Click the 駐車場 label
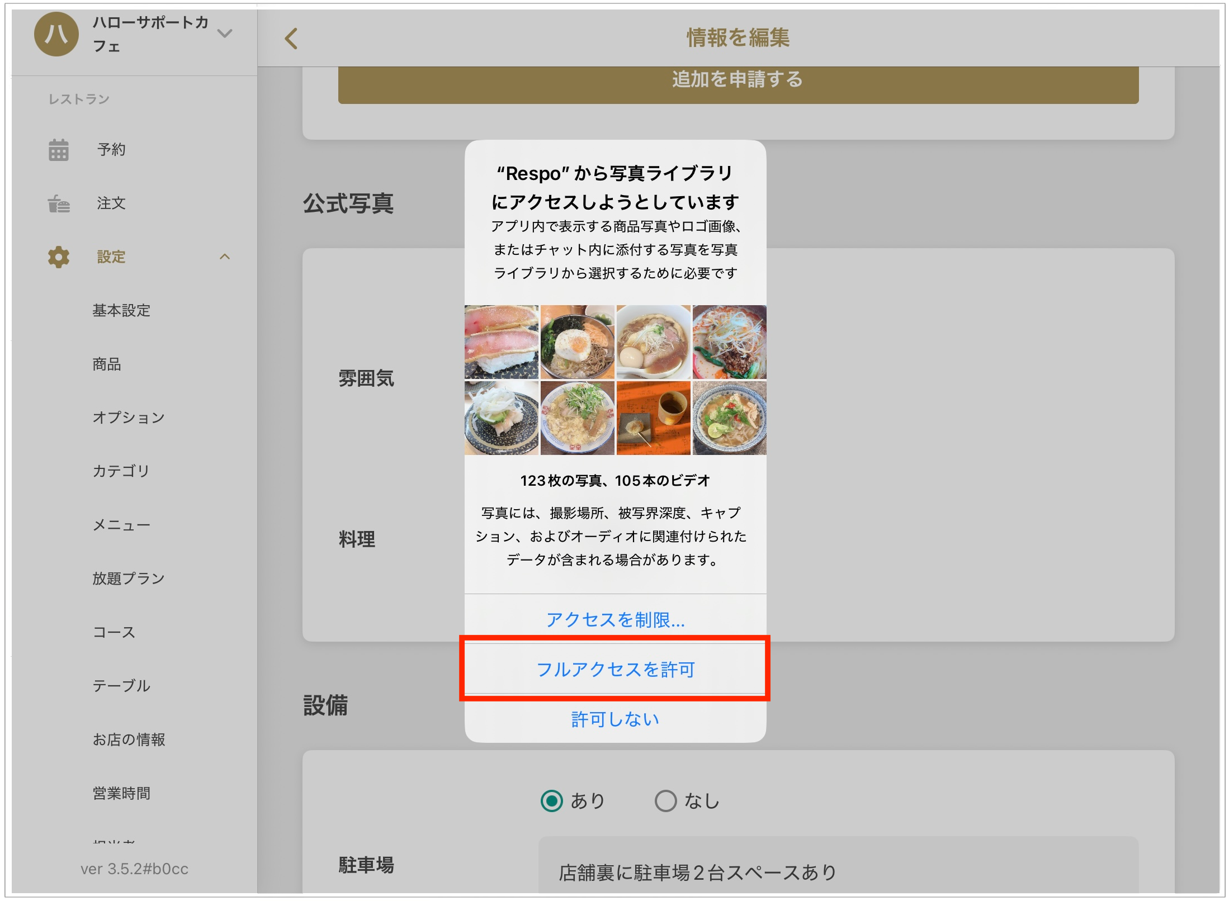 pos(366,865)
